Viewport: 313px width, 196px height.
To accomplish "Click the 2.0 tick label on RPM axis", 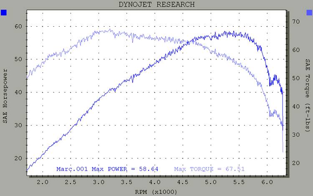I will [43, 182].
